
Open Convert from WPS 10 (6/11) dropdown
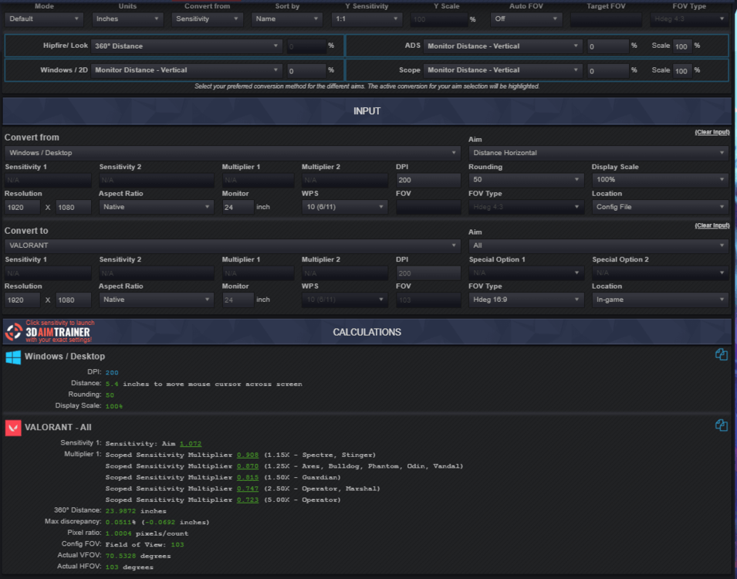(x=344, y=207)
